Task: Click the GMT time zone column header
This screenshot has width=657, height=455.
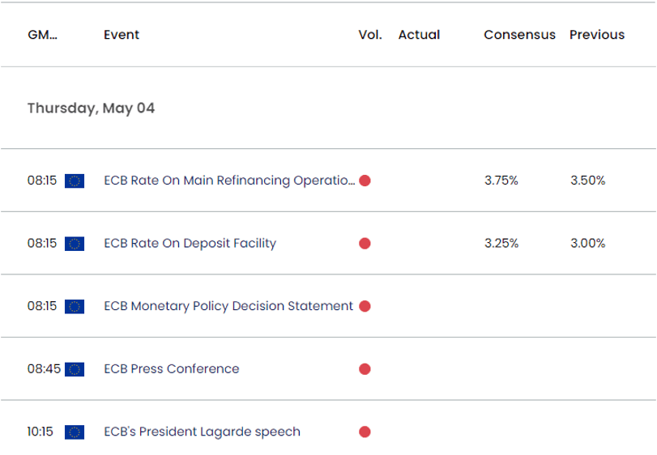Action: tap(42, 35)
